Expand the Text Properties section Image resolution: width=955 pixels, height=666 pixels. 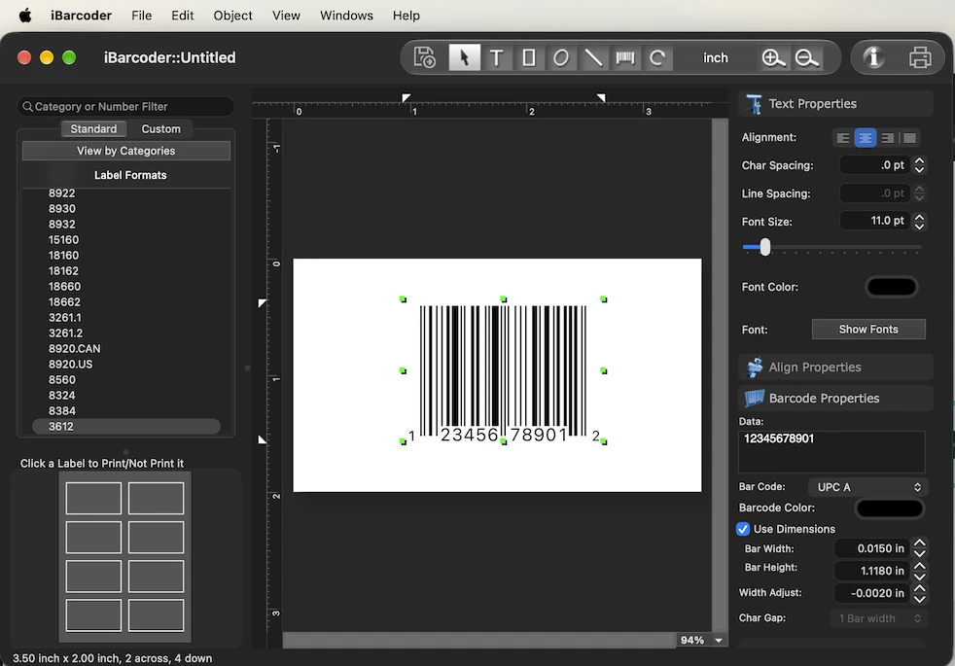[x=835, y=103]
